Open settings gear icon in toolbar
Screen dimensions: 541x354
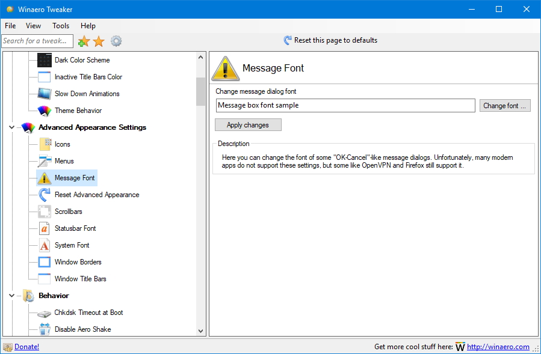[116, 41]
